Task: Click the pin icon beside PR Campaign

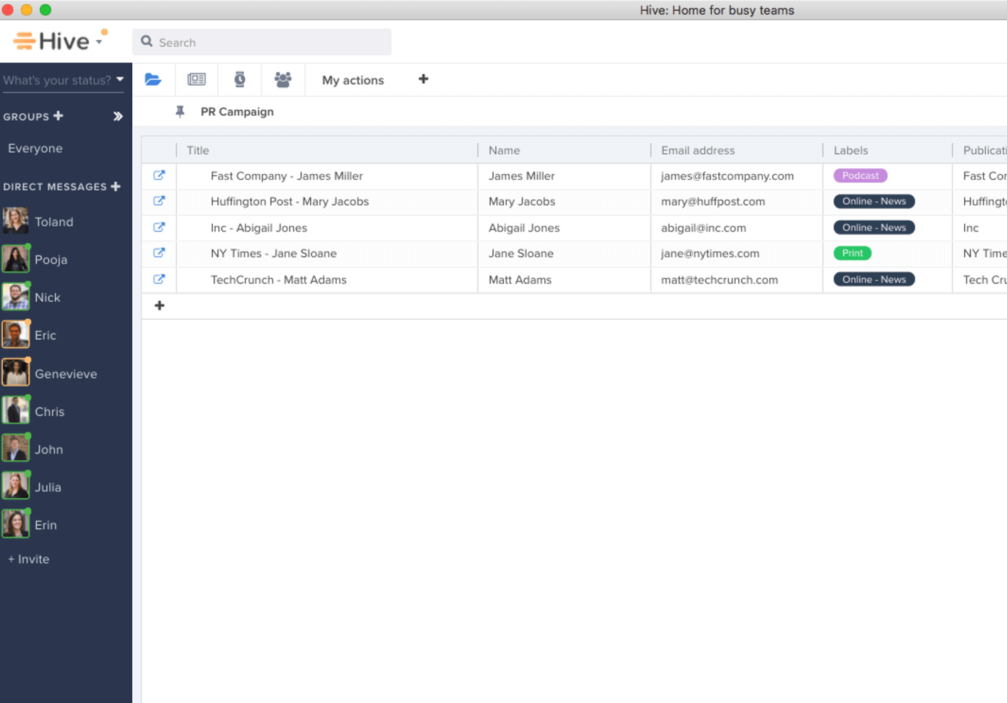Action: (x=180, y=112)
